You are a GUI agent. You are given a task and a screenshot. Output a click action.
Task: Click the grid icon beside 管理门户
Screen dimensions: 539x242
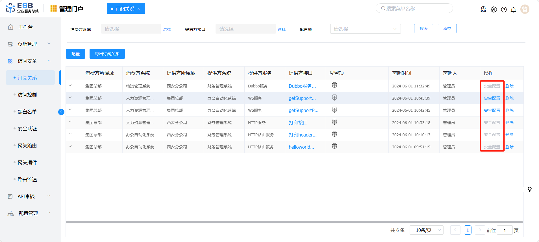[53, 9]
